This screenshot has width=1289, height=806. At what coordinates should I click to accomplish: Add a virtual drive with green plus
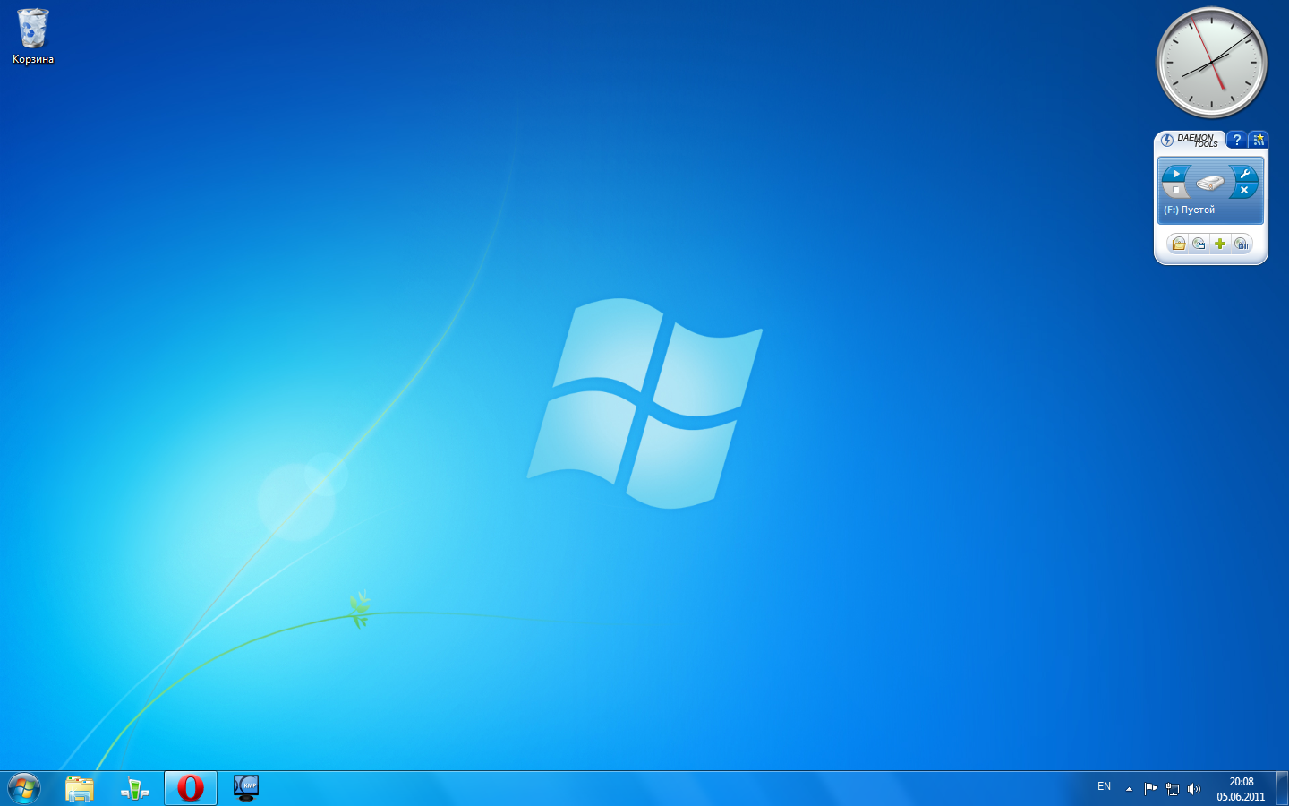(x=1220, y=244)
